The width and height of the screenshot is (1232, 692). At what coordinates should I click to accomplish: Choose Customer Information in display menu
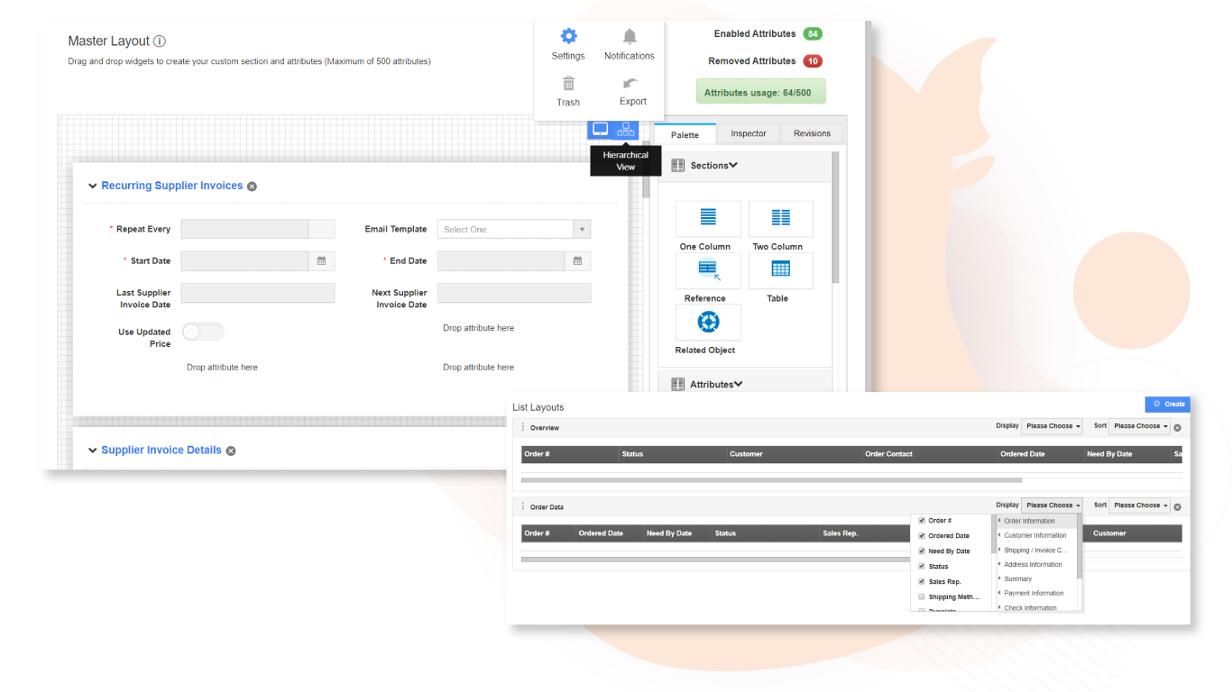coord(1035,535)
